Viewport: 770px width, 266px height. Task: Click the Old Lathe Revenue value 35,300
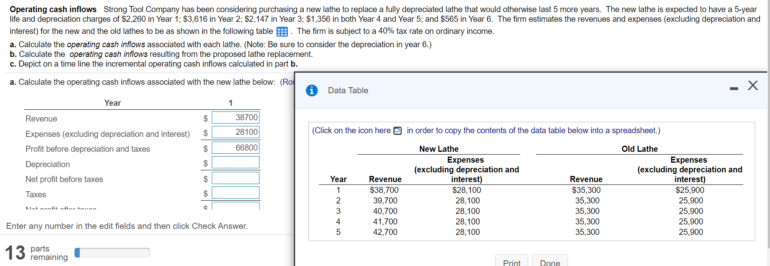tap(586, 190)
